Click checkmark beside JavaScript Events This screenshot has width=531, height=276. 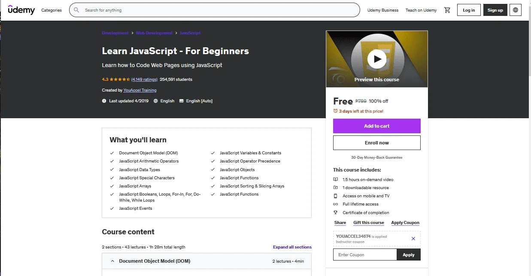pyautogui.click(x=112, y=209)
